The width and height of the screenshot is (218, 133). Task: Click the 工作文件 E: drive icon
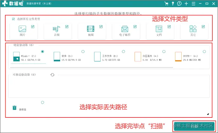click(97, 56)
